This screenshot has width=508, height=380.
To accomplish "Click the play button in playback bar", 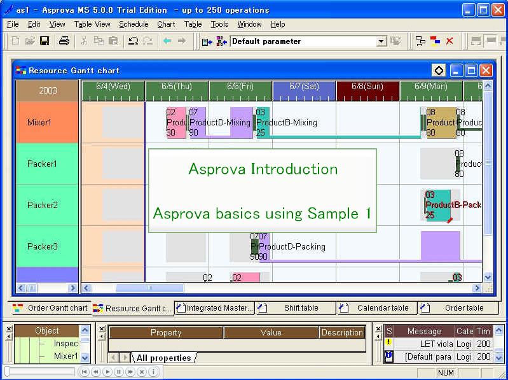I will (x=107, y=372).
